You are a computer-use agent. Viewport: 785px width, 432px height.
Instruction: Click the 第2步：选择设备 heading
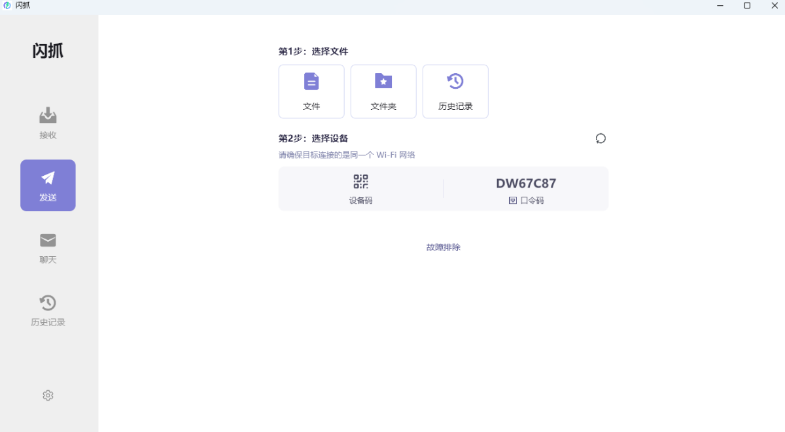313,139
